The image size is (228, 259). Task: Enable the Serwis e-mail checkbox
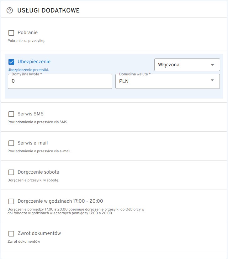pyautogui.click(x=11, y=143)
